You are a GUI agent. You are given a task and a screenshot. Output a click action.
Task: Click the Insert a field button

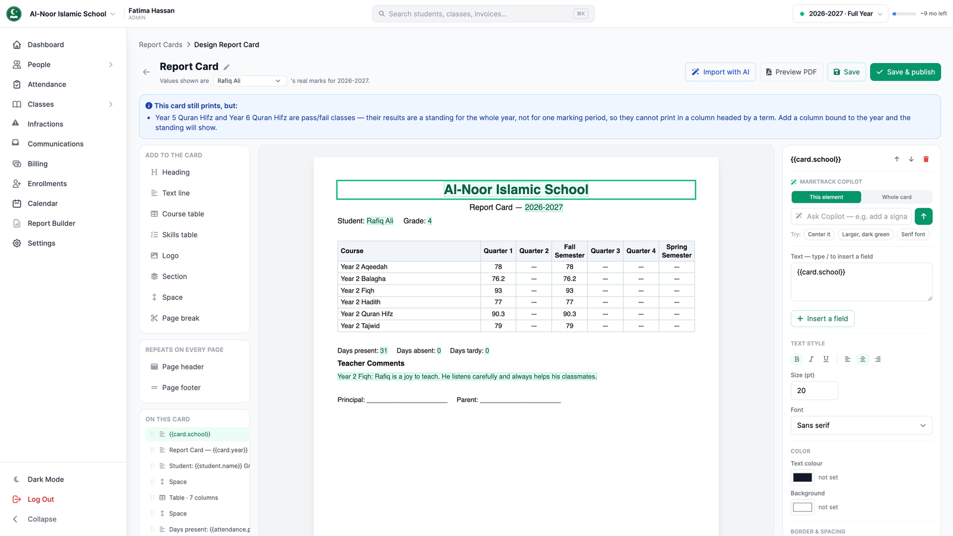point(823,319)
